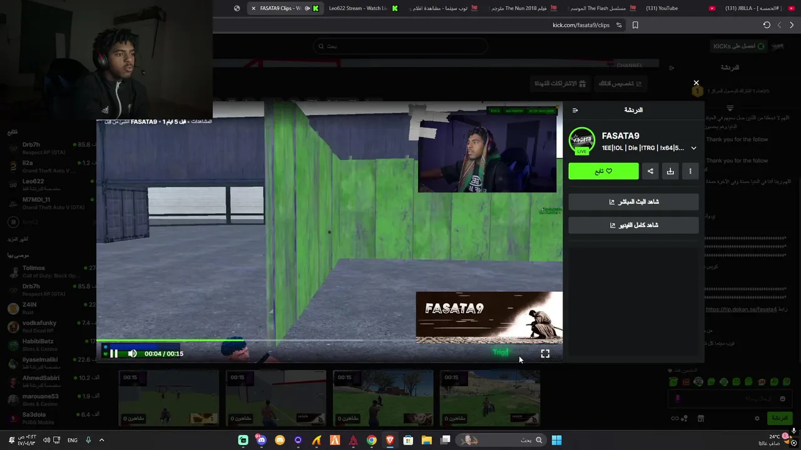Open the gifted subscriptions button
This screenshot has height=450, width=801.
coord(560,83)
